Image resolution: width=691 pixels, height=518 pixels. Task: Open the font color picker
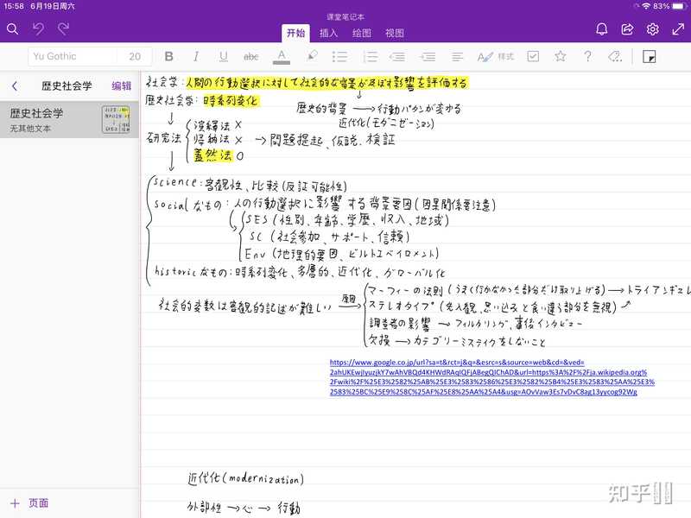pyautogui.click(x=281, y=56)
